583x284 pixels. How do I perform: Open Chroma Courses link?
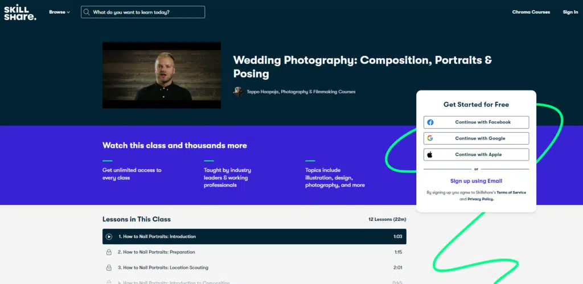click(x=531, y=12)
